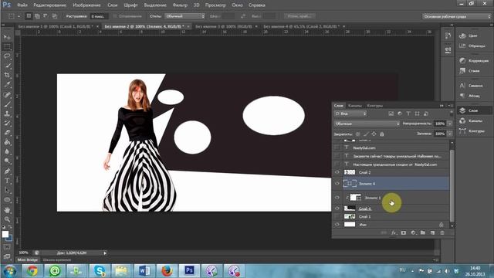Filter layers by pixel image icon
Screen dimensions: 494x278
click(x=391, y=114)
